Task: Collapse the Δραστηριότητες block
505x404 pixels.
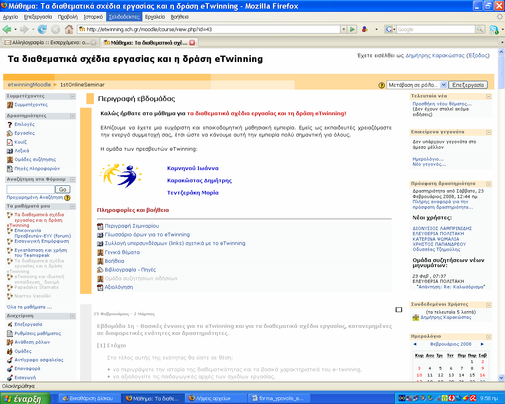Action: point(72,116)
